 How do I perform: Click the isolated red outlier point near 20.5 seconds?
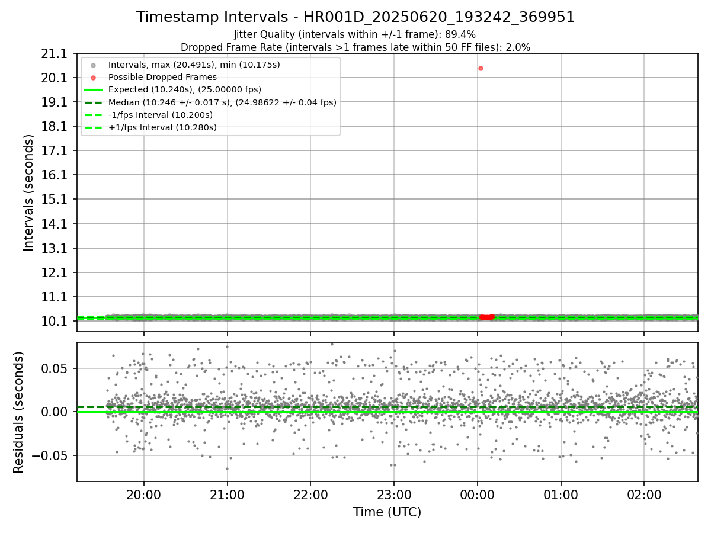click(481, 68)
